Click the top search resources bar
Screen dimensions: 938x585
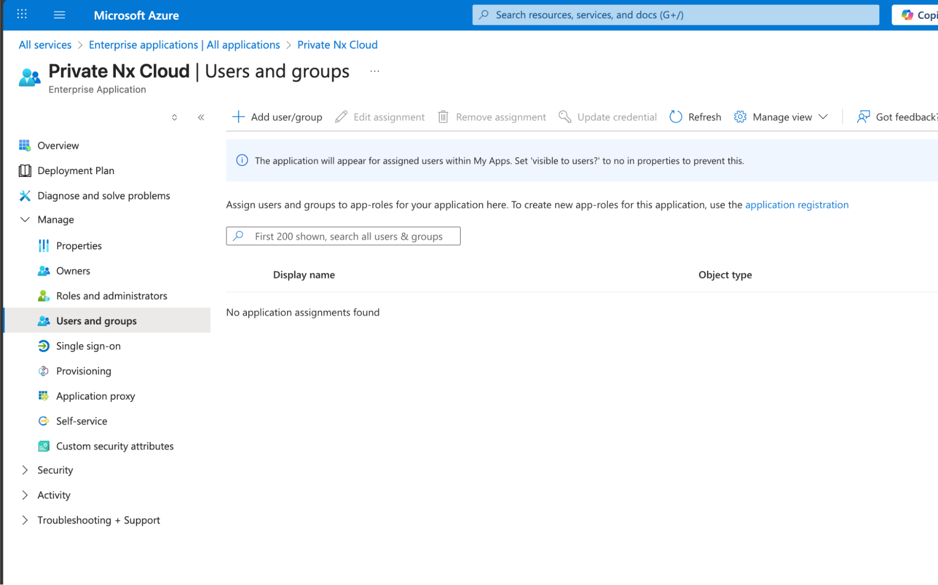(x=675, y=15)
